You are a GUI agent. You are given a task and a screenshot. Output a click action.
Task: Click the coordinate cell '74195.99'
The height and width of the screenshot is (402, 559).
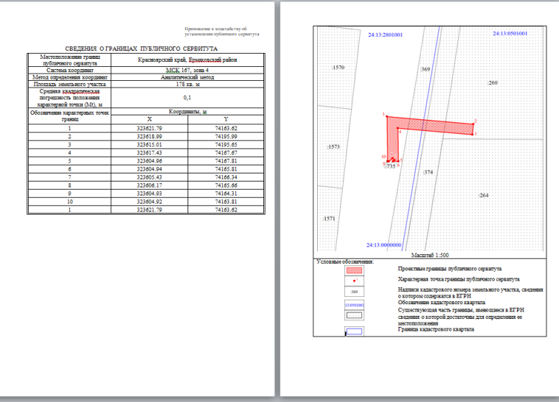(x=226, y=137)
